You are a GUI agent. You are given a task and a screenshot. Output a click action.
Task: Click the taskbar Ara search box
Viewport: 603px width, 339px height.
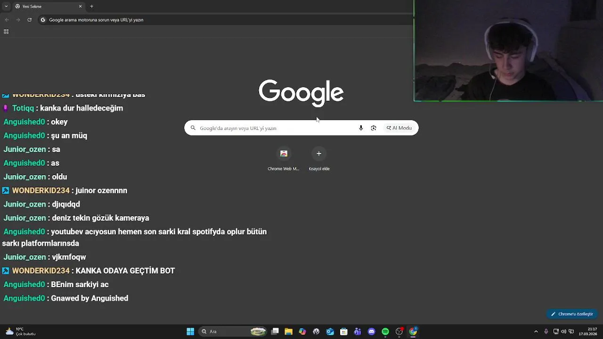pyautogui.click(x=232, y=331)
